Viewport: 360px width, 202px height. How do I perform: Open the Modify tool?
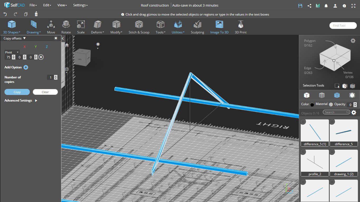click(x=116, y=27)
